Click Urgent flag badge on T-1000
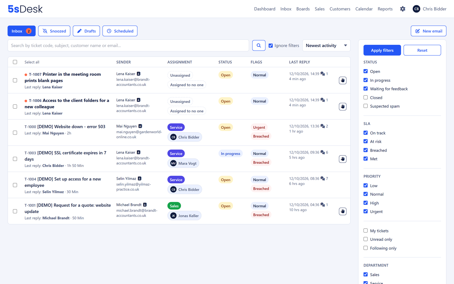This screenshot has height=284, width=454. [x=259, y=127]
